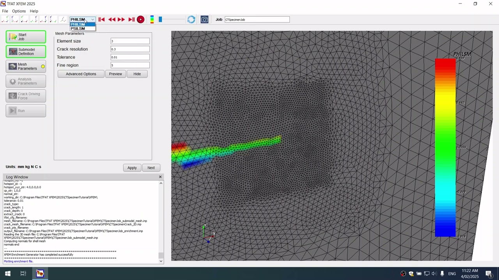Click the OBS recording tray icon

pos(403,273)
